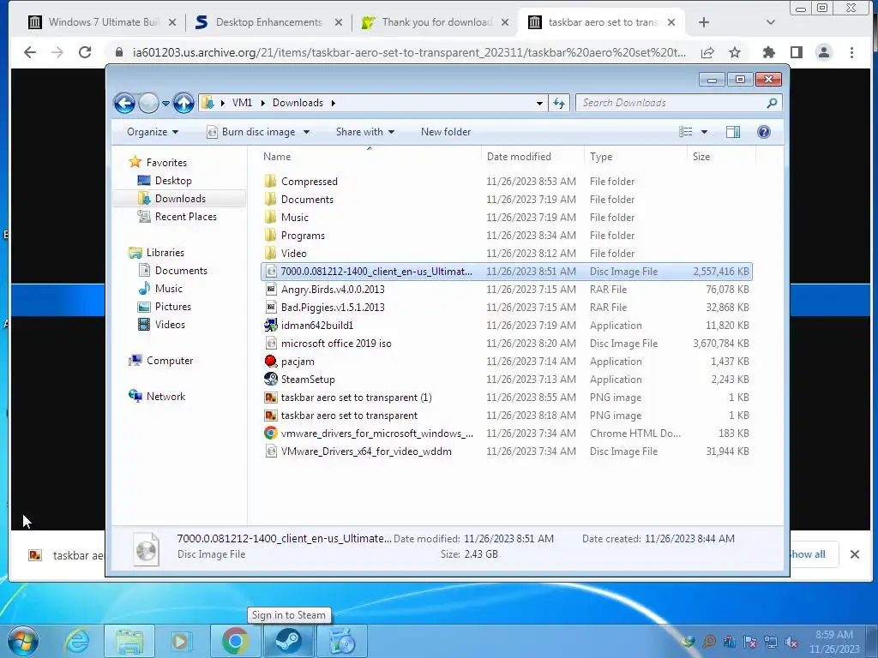
Task: Open Desktop under Favorites
Action: point(173,181)
